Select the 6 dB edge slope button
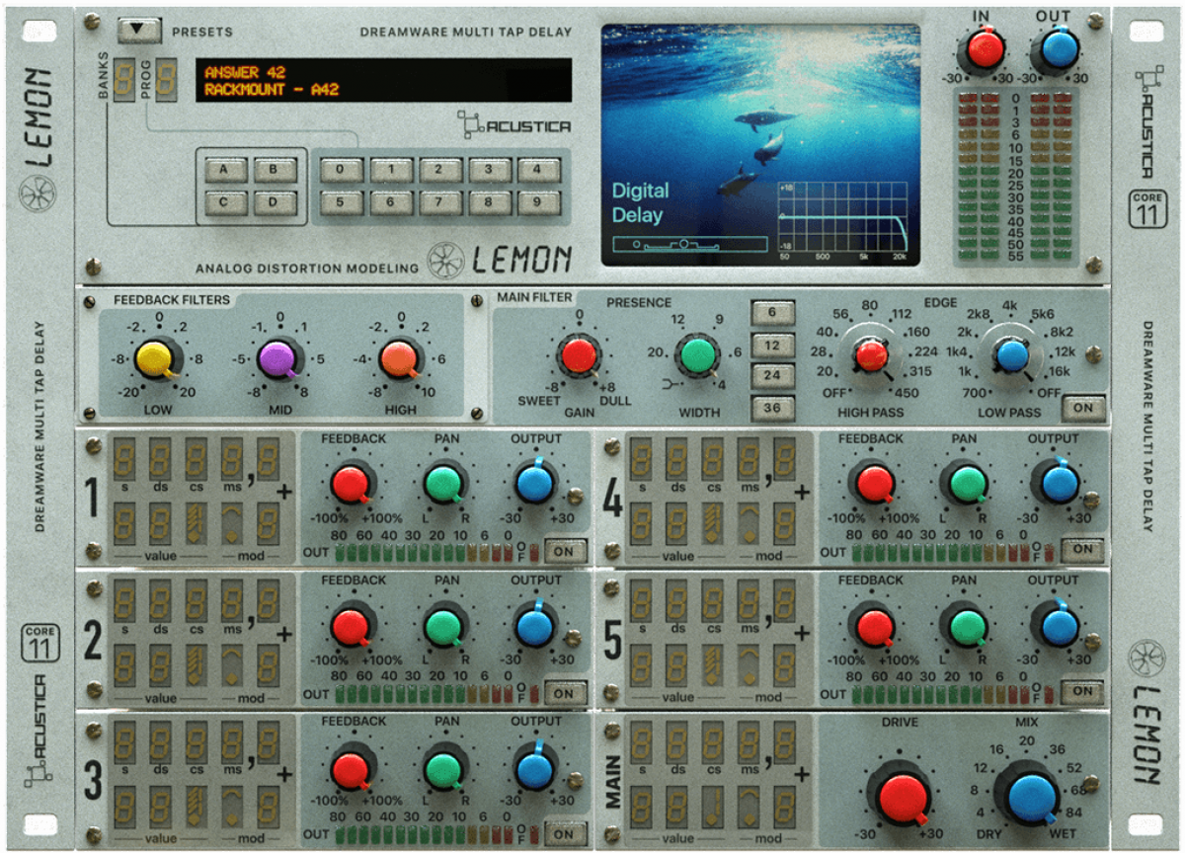The width and height of the screenshot is (1185, 853). [773, 314]
